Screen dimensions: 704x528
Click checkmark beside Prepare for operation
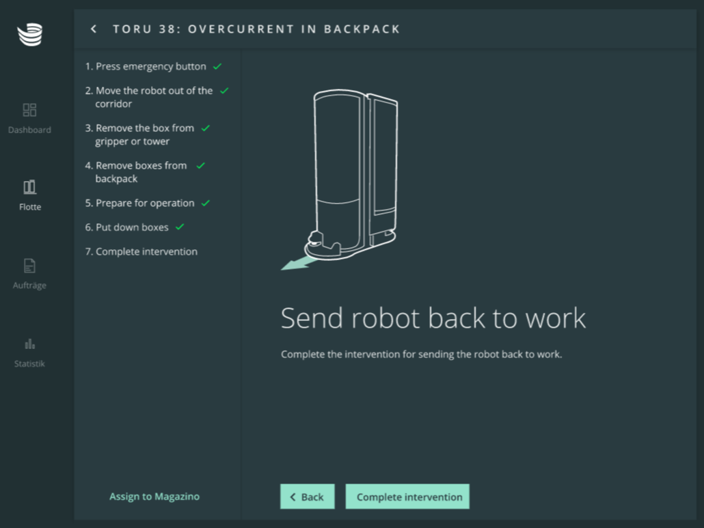click(206, 204)
